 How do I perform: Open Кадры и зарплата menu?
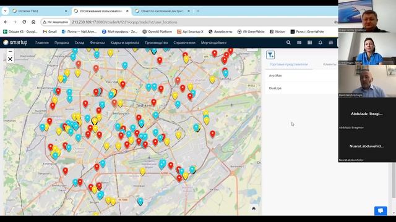point(125,43)
